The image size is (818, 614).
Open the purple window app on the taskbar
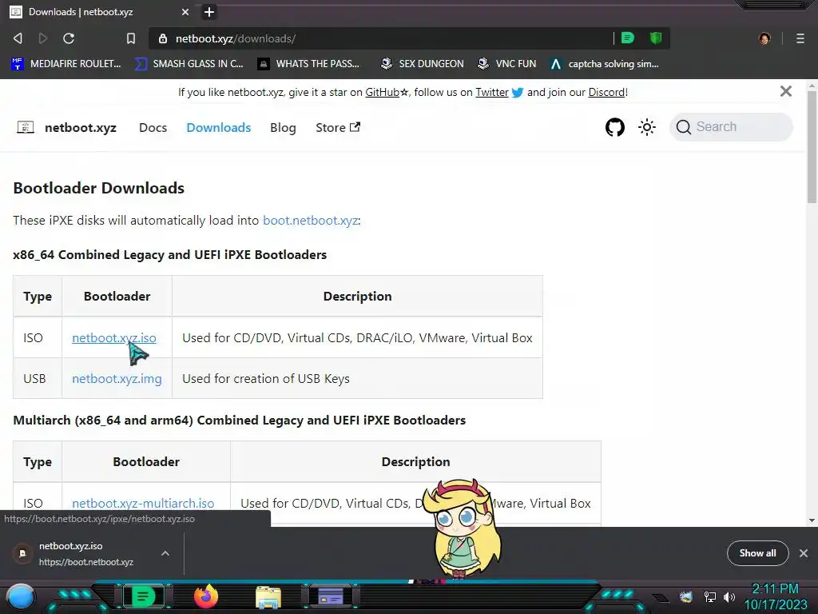331,596
